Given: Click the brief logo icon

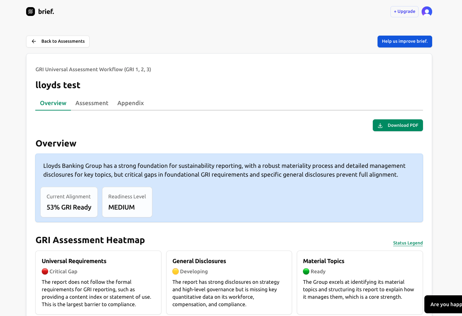Looking at the screenshot, I should (x=30, y=11).
